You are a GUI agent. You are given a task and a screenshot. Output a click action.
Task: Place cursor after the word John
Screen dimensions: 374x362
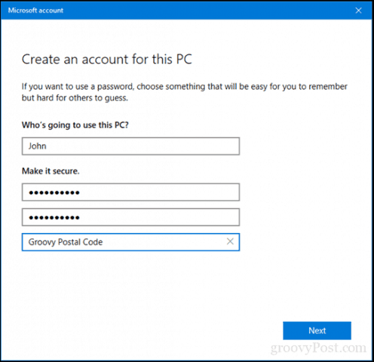click(x=47, y=146)
